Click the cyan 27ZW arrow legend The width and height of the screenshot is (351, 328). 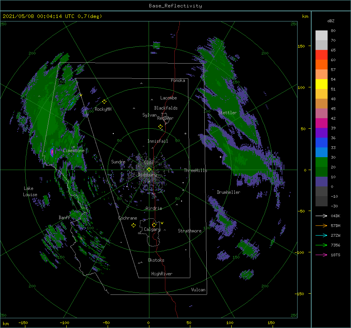321,235
